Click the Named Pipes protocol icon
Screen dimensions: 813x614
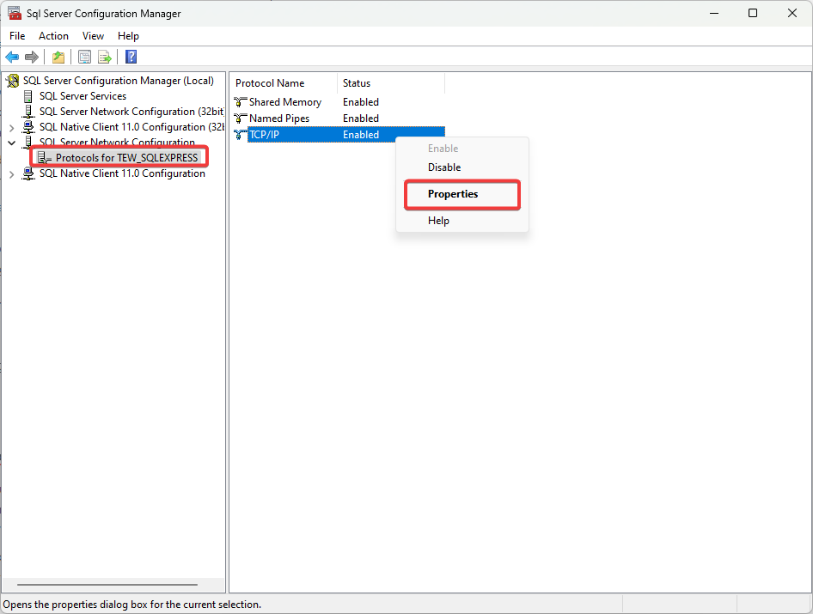240,119
